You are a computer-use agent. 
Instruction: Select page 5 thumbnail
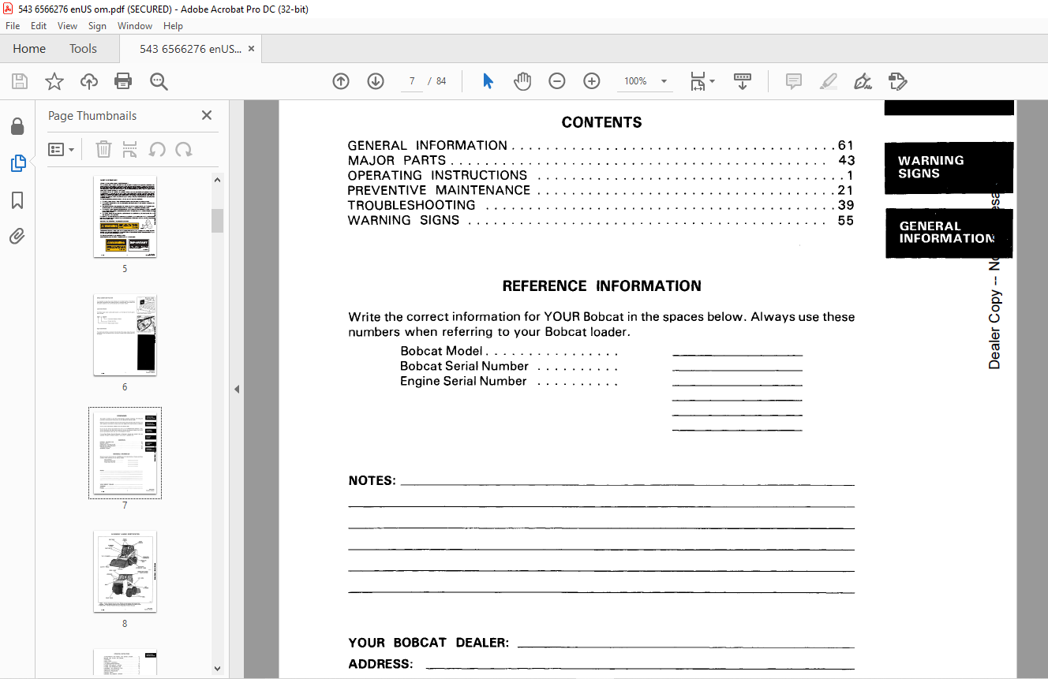125,217
